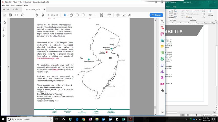The width and height of the screenshot is (218, 122).
Task: Expand right tools pane at bottom arrow
Action: [162, 112]
